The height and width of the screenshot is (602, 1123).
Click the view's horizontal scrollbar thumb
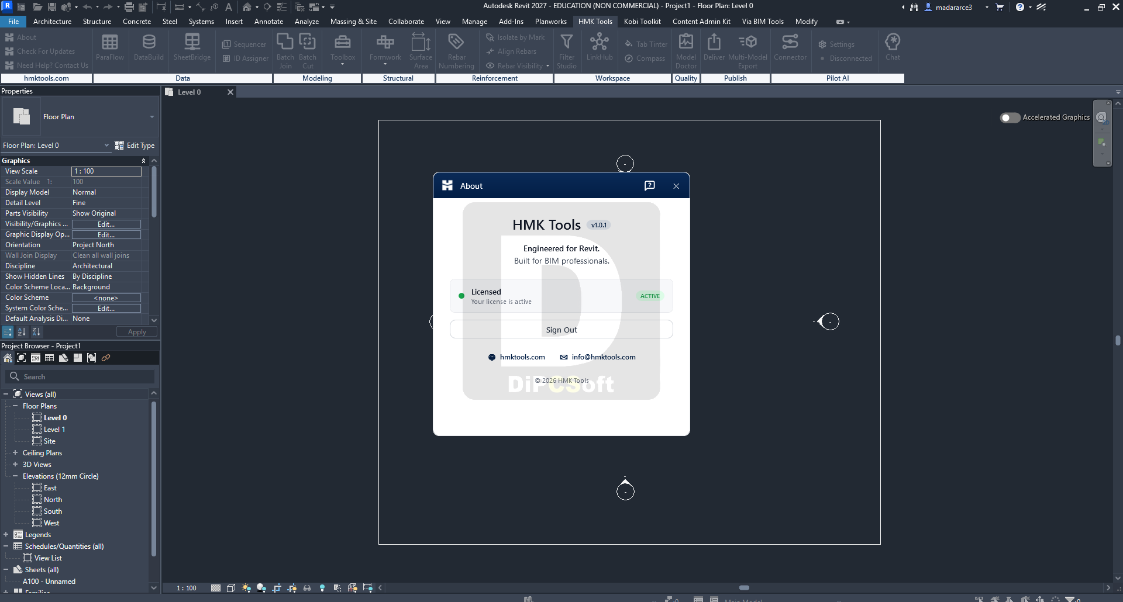point(744,588)
